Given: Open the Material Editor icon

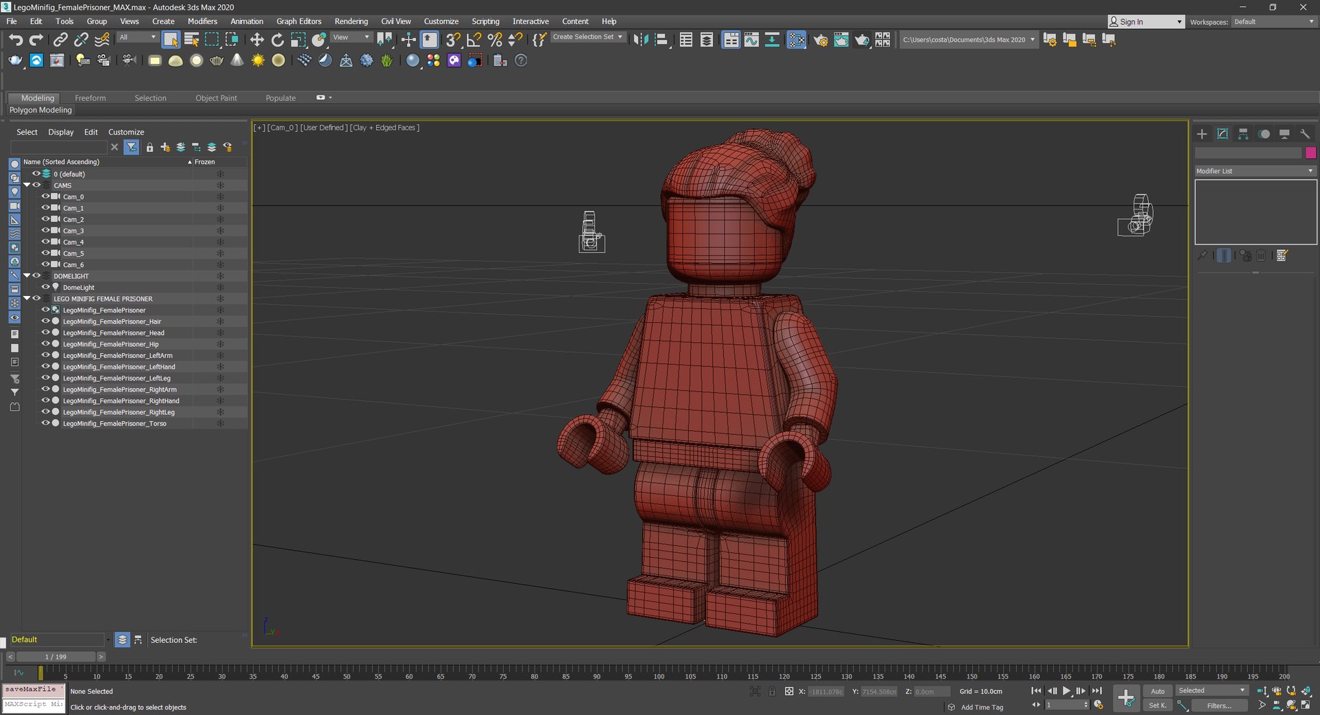Looking at the screenshot, I should [797, 40].
